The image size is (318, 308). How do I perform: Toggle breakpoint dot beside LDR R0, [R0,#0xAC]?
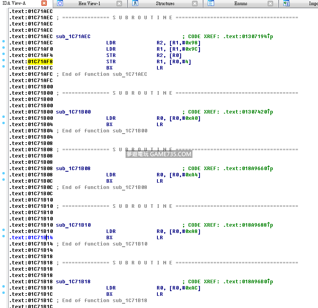point(4,286)
